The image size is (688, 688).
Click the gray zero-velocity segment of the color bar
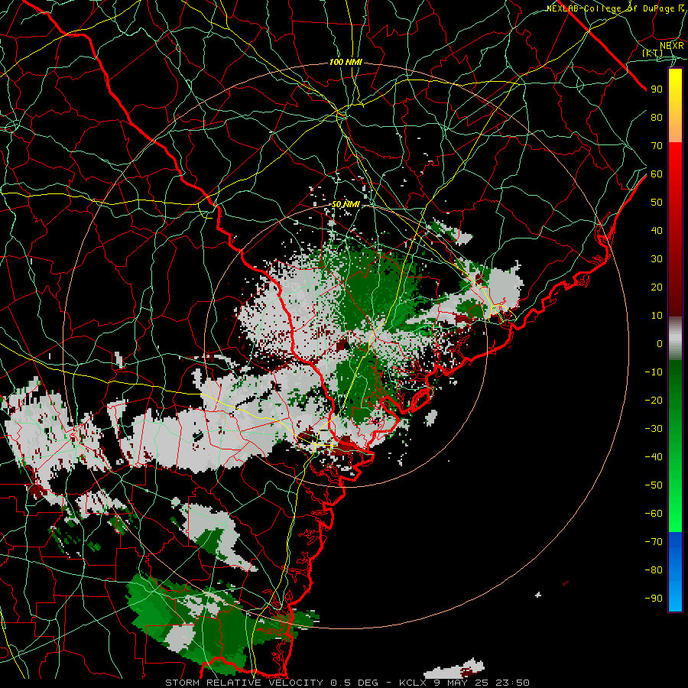675,339
